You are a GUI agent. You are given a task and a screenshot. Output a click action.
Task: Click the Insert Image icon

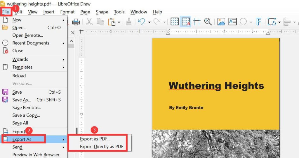coord(221,22)
